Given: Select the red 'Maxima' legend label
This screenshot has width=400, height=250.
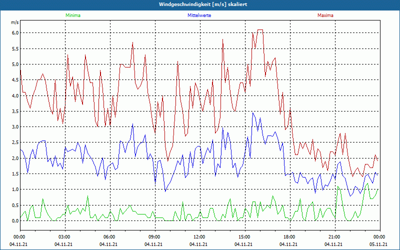Looking at the screenshot, I should point(325,15).
